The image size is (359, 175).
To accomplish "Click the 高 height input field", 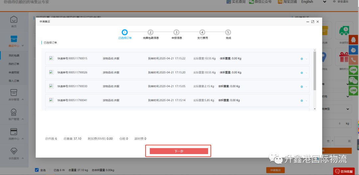I will (x=343, y=141).
